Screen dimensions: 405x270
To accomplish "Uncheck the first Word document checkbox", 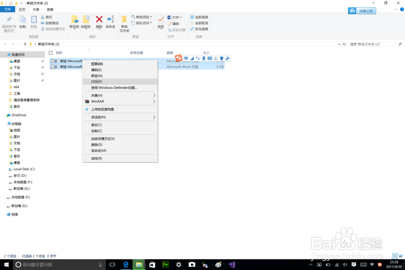I will click(53, 61).
